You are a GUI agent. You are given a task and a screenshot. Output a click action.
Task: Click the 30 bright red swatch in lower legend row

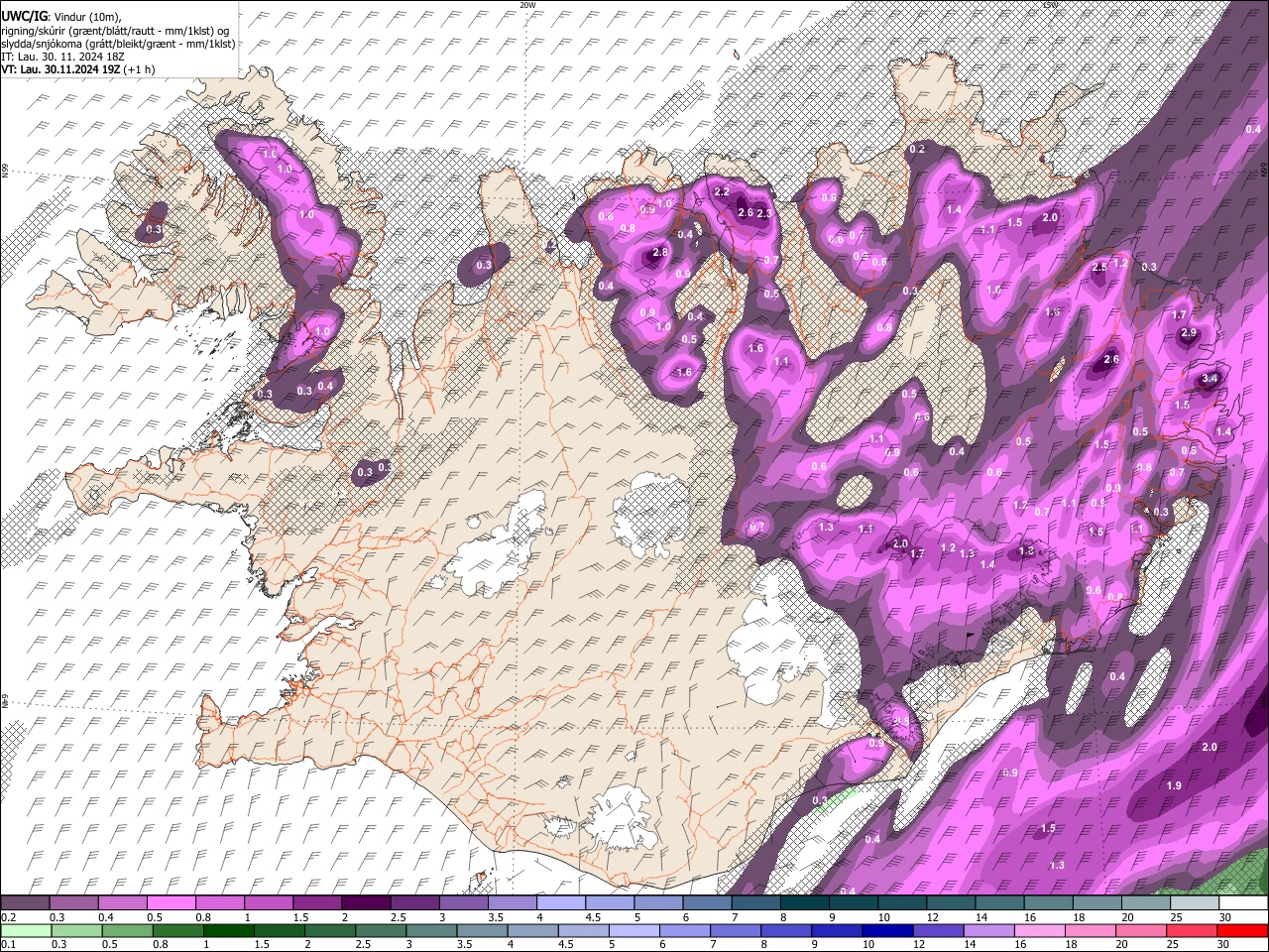click(1242, 930)
